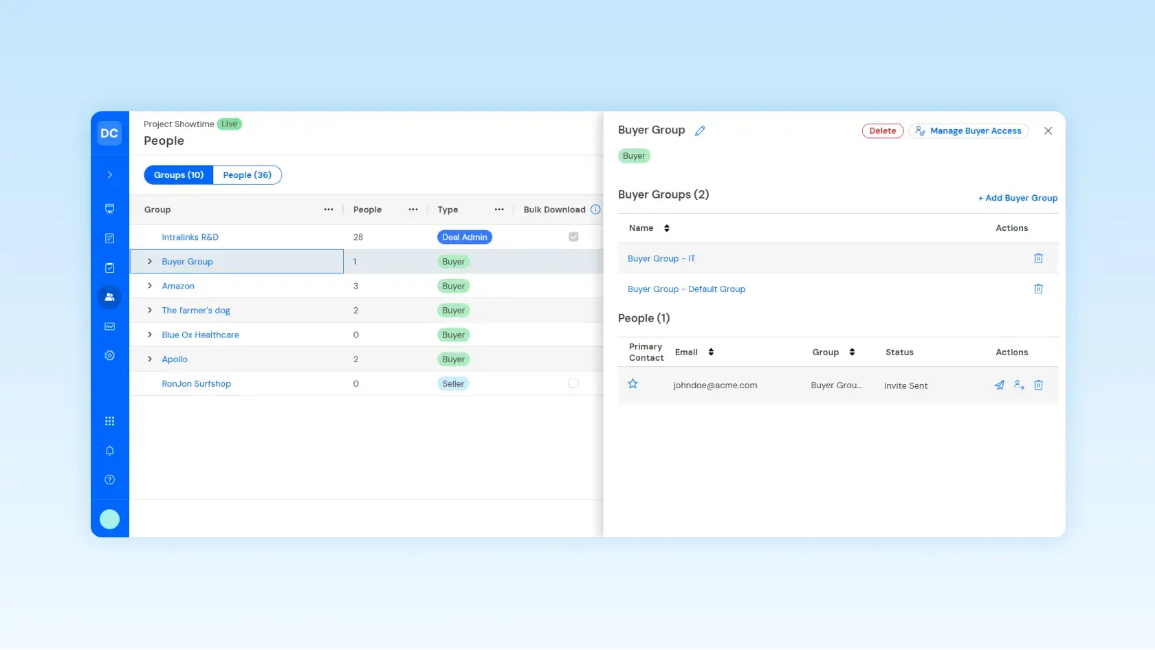
Task: Click the Seller type badge
Action: (x=453, y=383)
